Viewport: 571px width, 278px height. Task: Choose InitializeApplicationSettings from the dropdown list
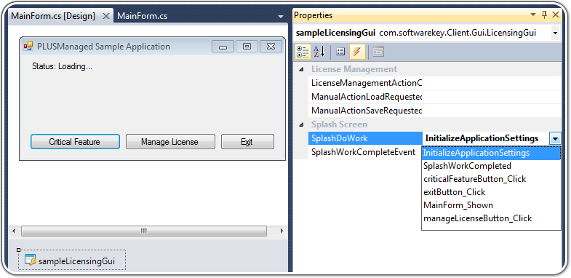(x=491, y=153)
